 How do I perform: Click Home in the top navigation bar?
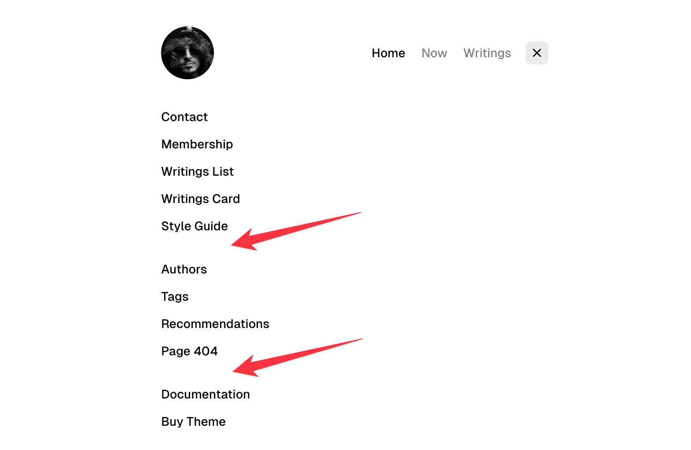pyautogui.click(x=388, y=53)
